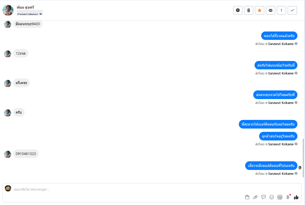Open the shopping bag products icon
Viewport: 305px width, 205px height.
[247, 197]
